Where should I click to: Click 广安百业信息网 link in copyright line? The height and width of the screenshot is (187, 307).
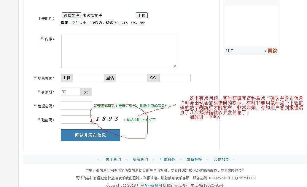[149, 185]
